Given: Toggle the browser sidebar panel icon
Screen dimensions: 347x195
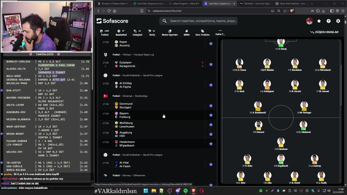Looking at the screenshot, I should tap(332, 11).
